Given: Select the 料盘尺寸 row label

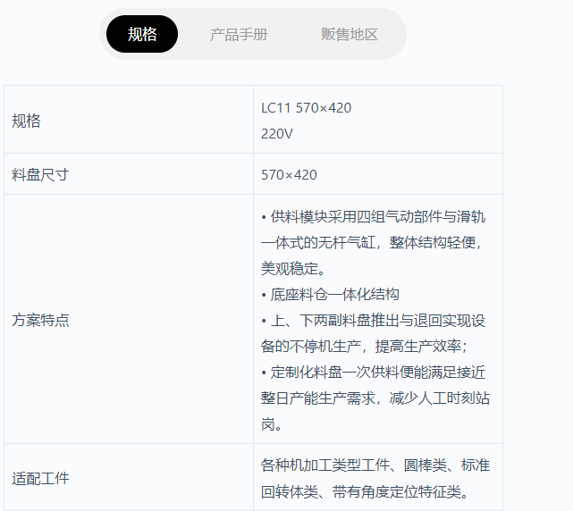Looking at the screenshot, I should pyautogui.click(x=40, y=174).
